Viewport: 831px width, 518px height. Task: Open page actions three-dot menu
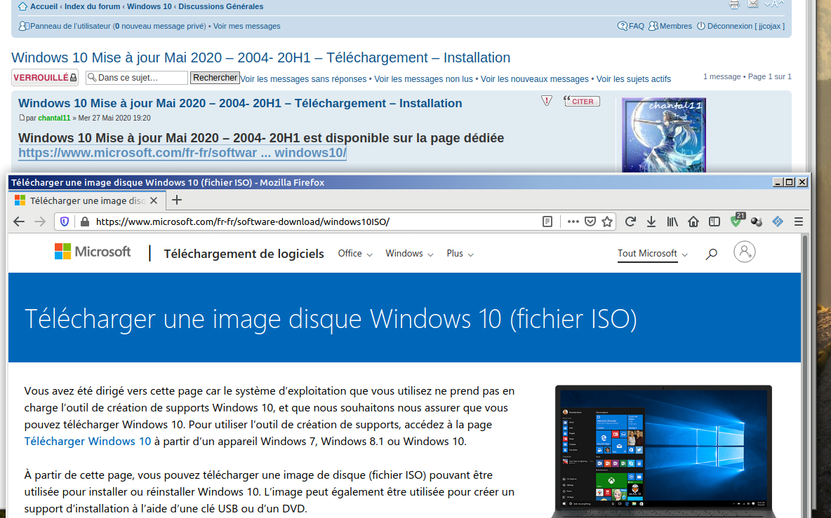point(573,221)
